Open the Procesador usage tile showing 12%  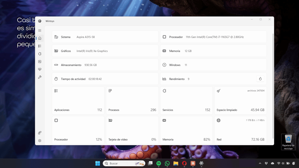coord(78,130)
